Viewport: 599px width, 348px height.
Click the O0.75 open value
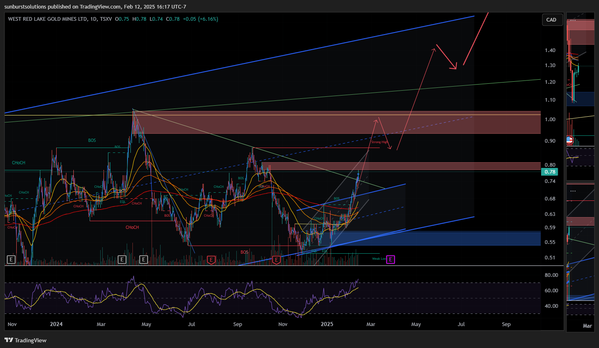click(122, 19)
